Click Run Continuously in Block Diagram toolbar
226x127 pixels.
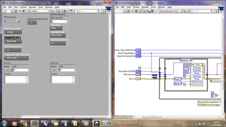[128, 11]
